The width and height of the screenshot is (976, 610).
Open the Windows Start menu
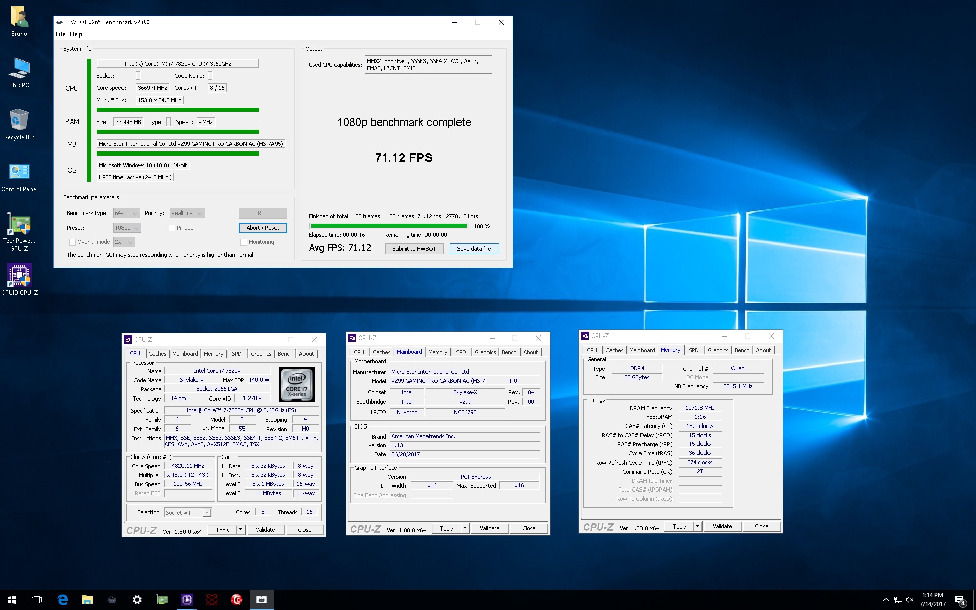pos(12,600)
